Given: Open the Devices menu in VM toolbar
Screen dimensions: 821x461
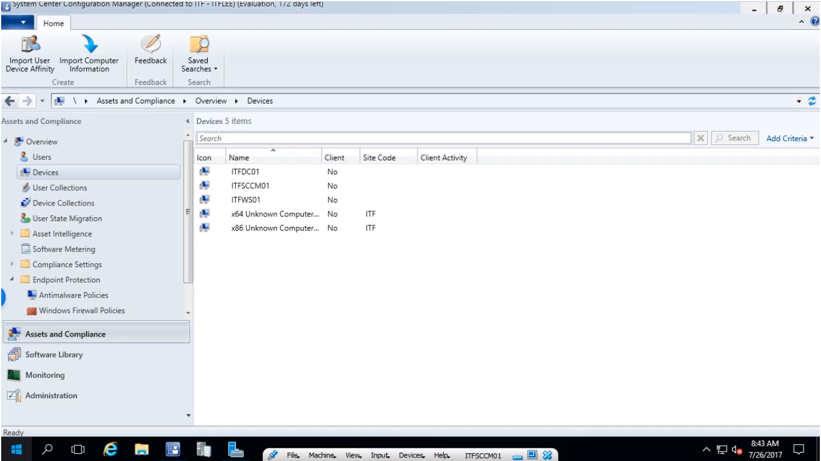Looking at the screenshot, I should 411,456.
